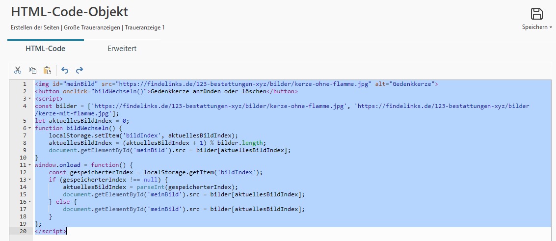Open the Große Traueranzeigen breadcrumb link
The width and height of the screenshot is (556, 241).
[92, 27]
